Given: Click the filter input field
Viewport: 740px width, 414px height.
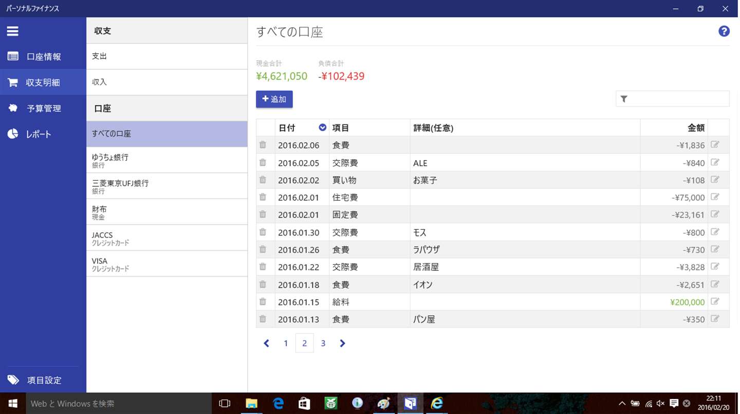Looking at the screenshot, I should point(673,99).
